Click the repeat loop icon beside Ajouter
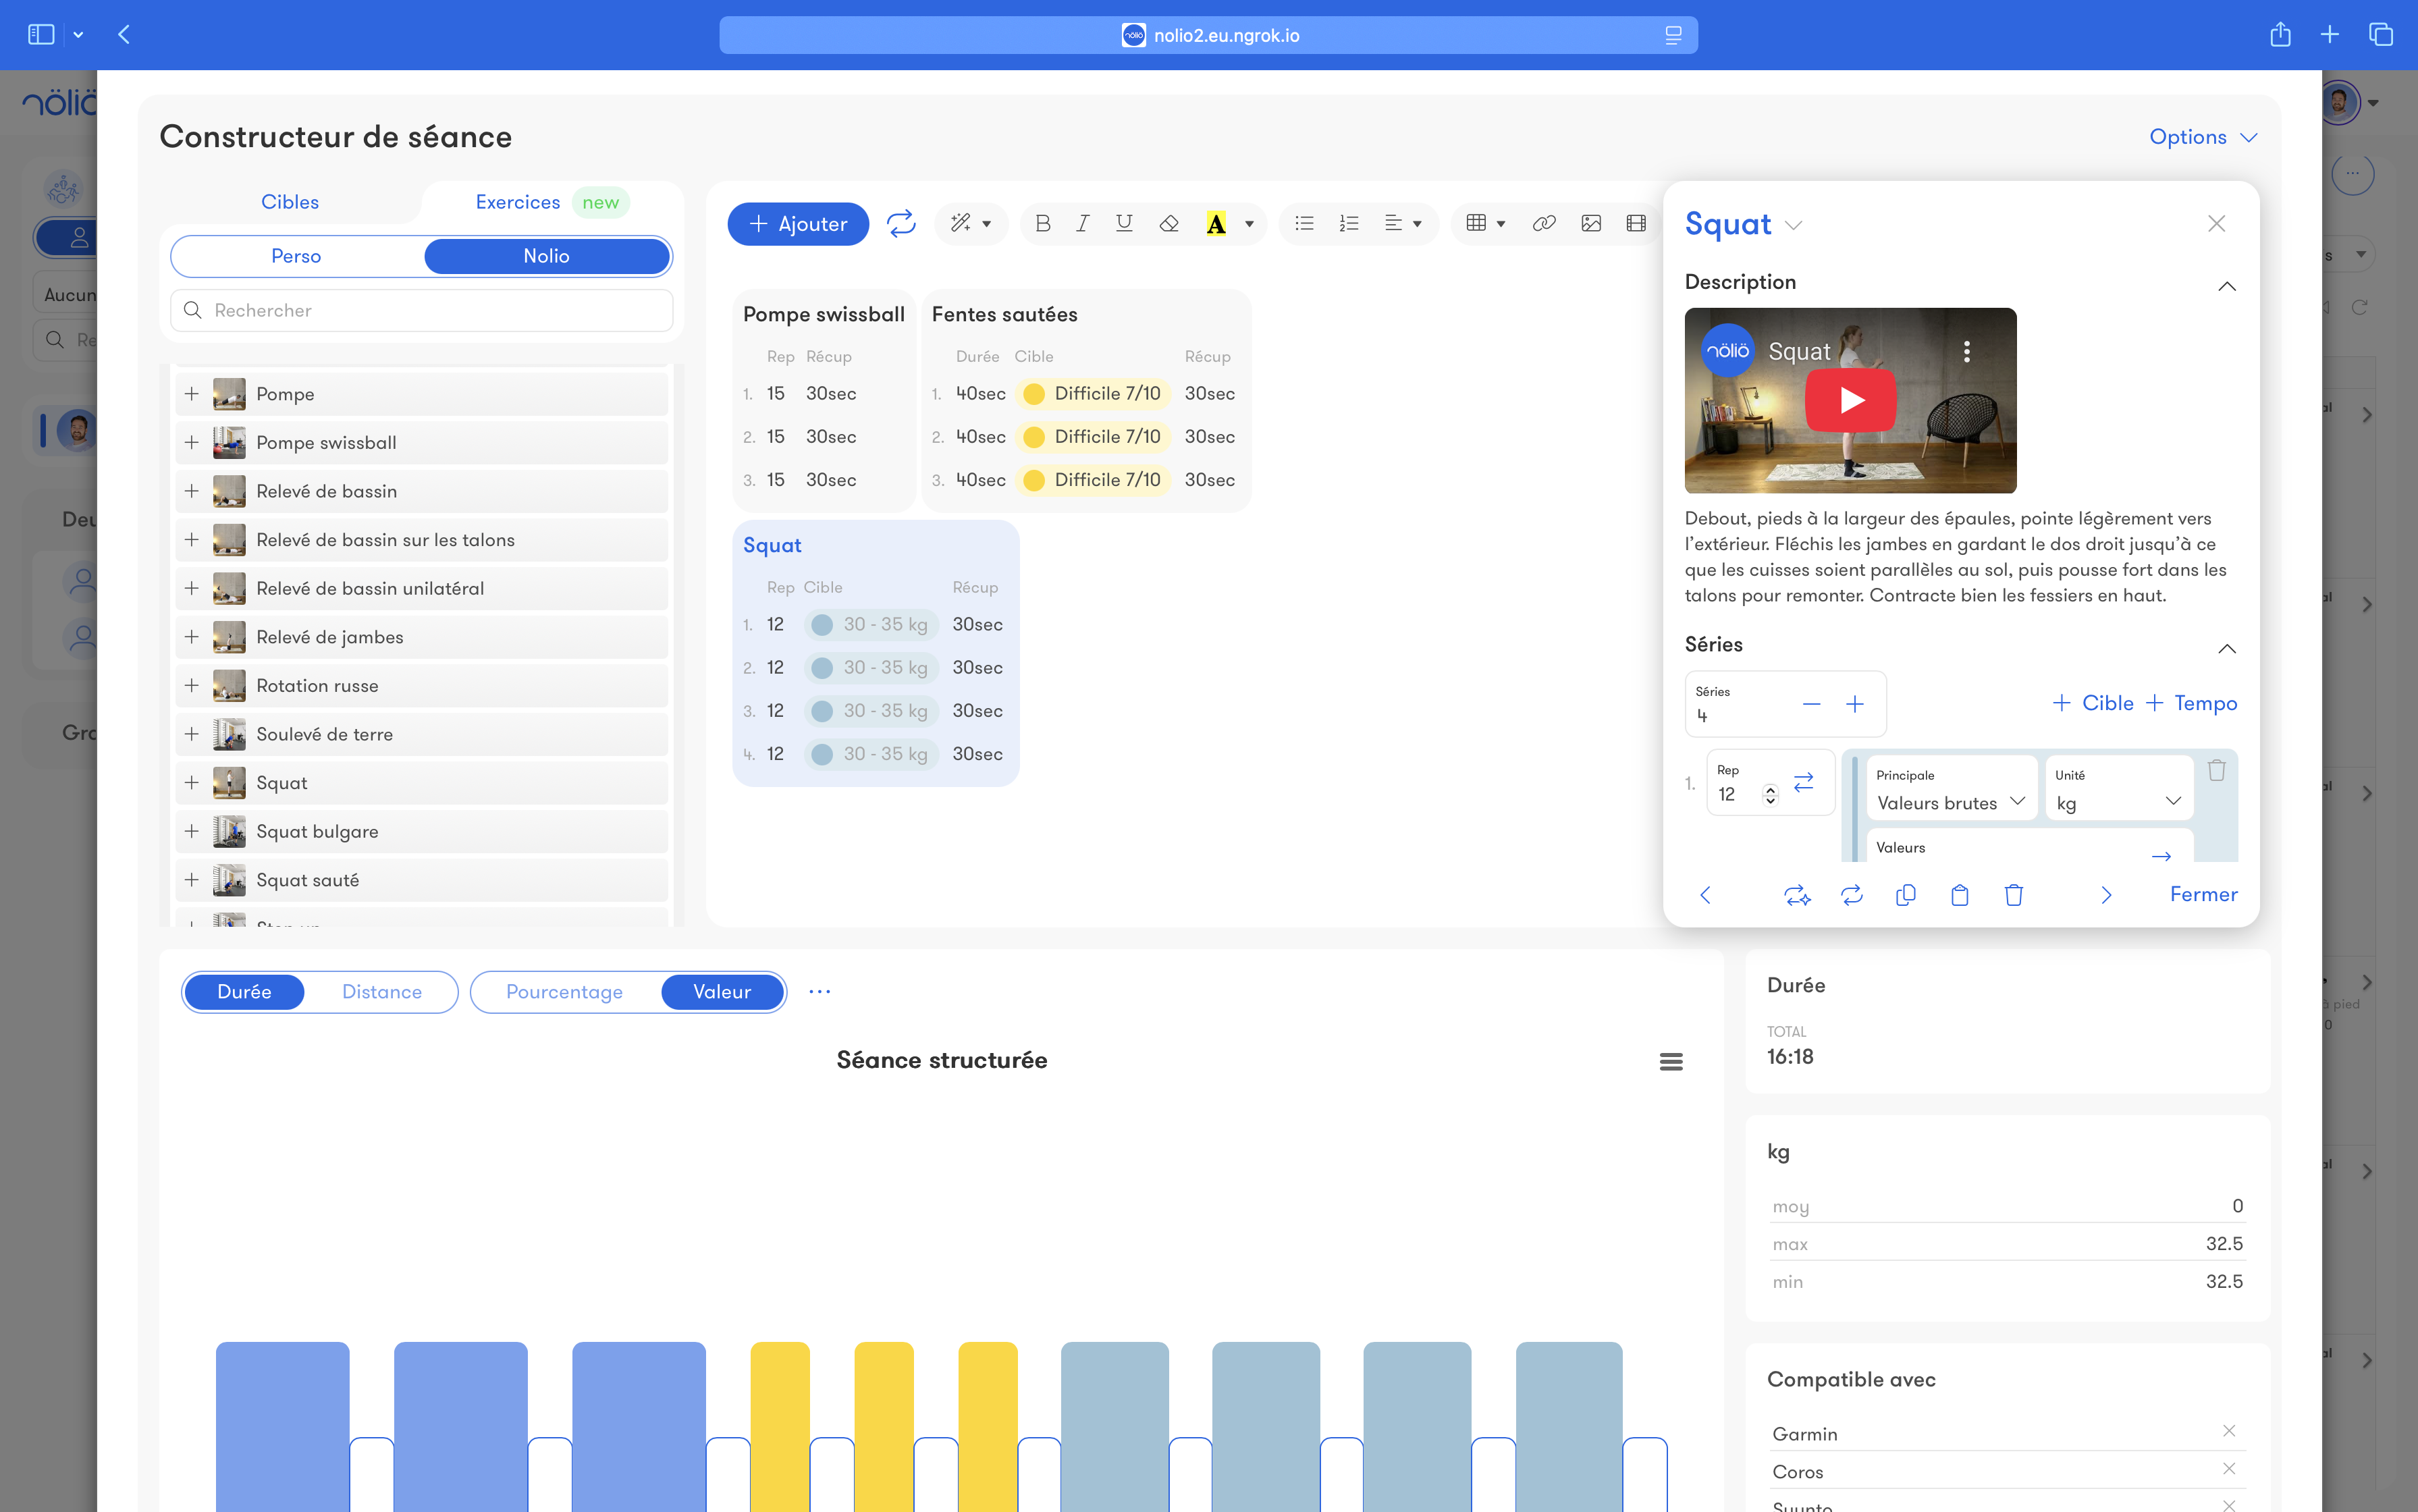The image size is (2418, 1512). click(x=901, y=223)
